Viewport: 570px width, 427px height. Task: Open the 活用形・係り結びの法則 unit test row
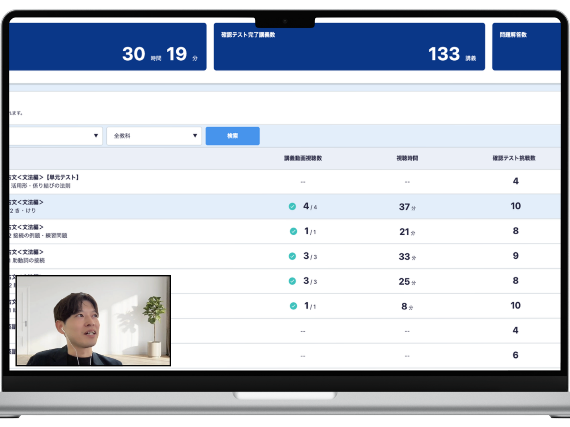coord(43,182)
